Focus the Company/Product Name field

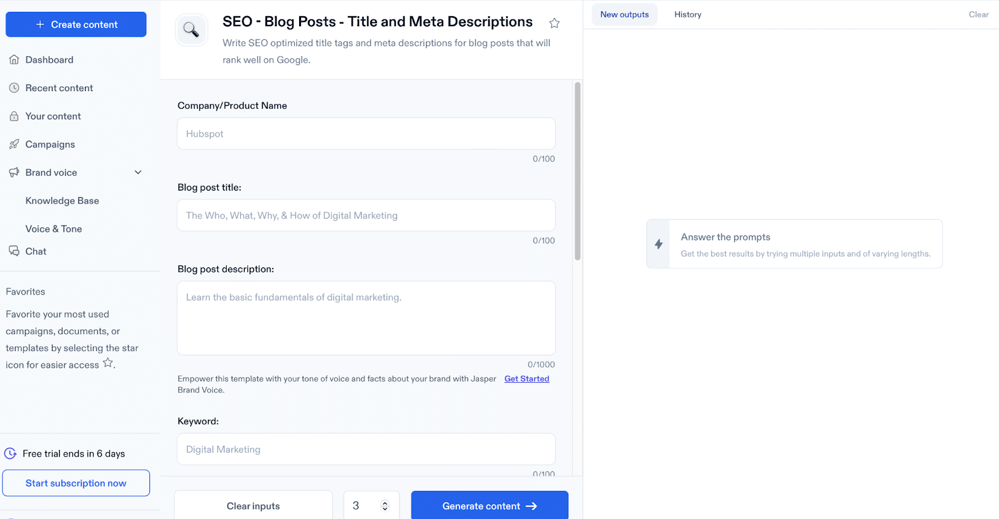pos(367,134)
